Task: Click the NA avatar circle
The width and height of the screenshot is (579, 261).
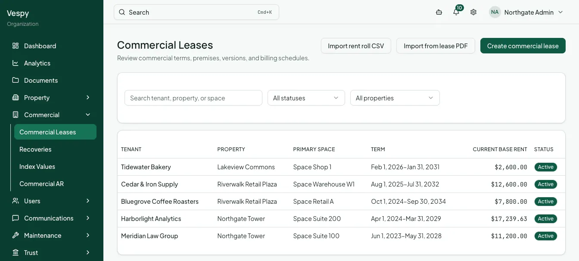Action: pyautogui.click(x=495, y=12)
